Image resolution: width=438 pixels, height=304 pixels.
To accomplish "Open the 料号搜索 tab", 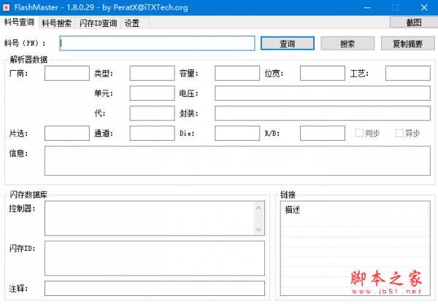I will (x=57, y=23).
